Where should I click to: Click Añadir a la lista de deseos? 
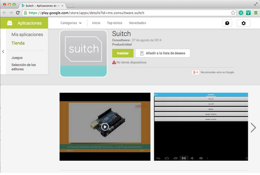point(162,53)
